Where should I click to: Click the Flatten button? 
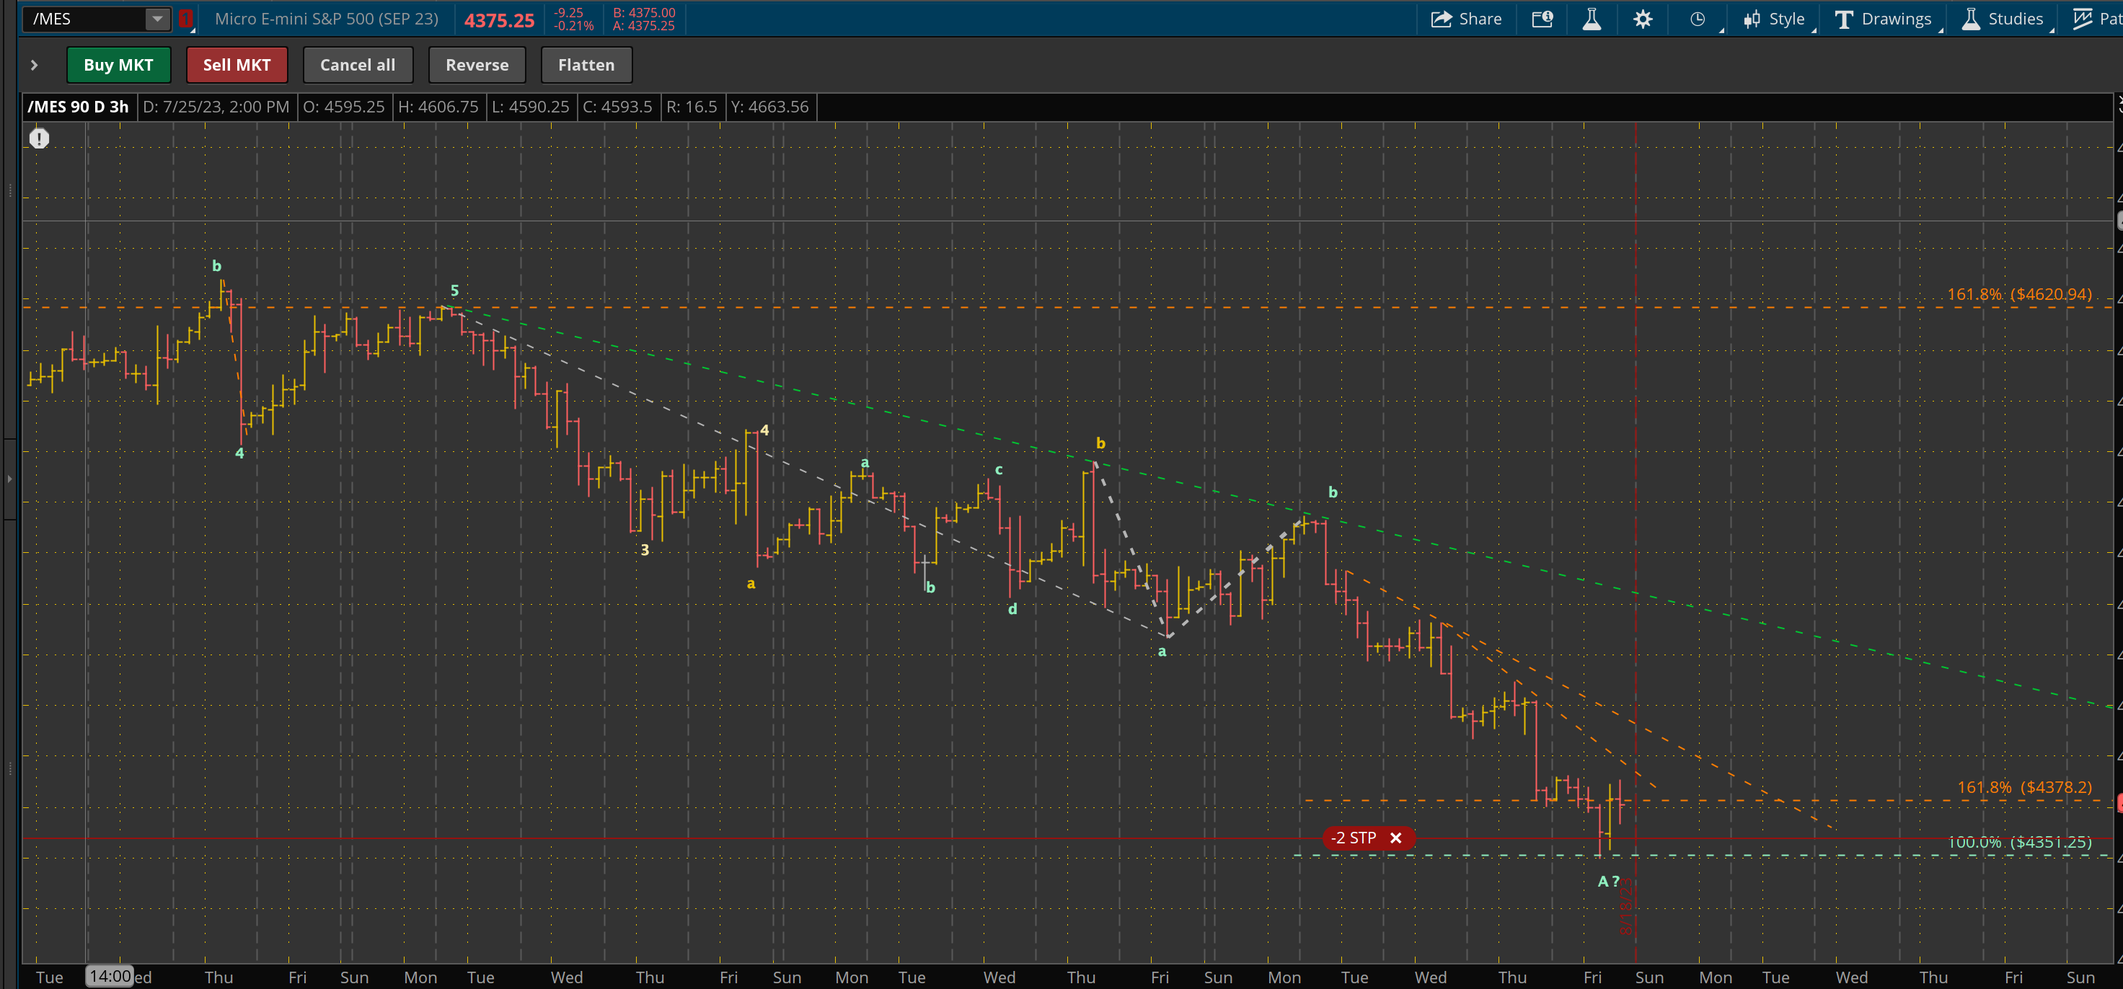[587, 65]
